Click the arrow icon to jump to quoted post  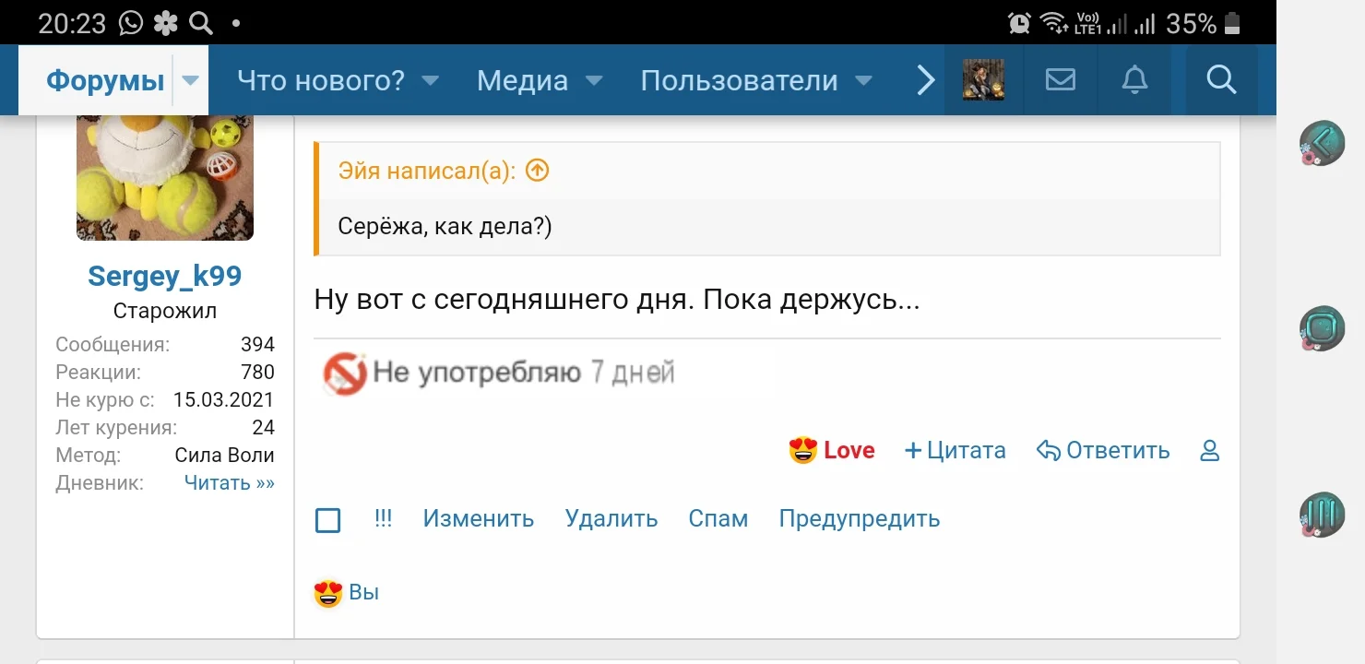pos(536,171)
